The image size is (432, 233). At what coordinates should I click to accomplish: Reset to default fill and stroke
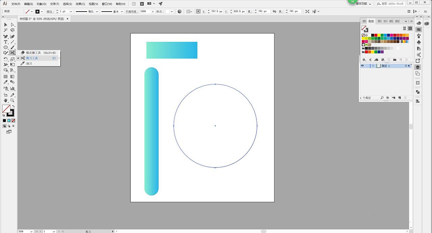[4, 115]
